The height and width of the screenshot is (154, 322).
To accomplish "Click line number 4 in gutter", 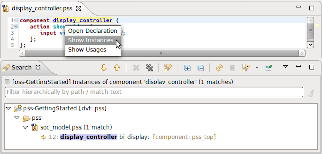I will tap(12, 39).
